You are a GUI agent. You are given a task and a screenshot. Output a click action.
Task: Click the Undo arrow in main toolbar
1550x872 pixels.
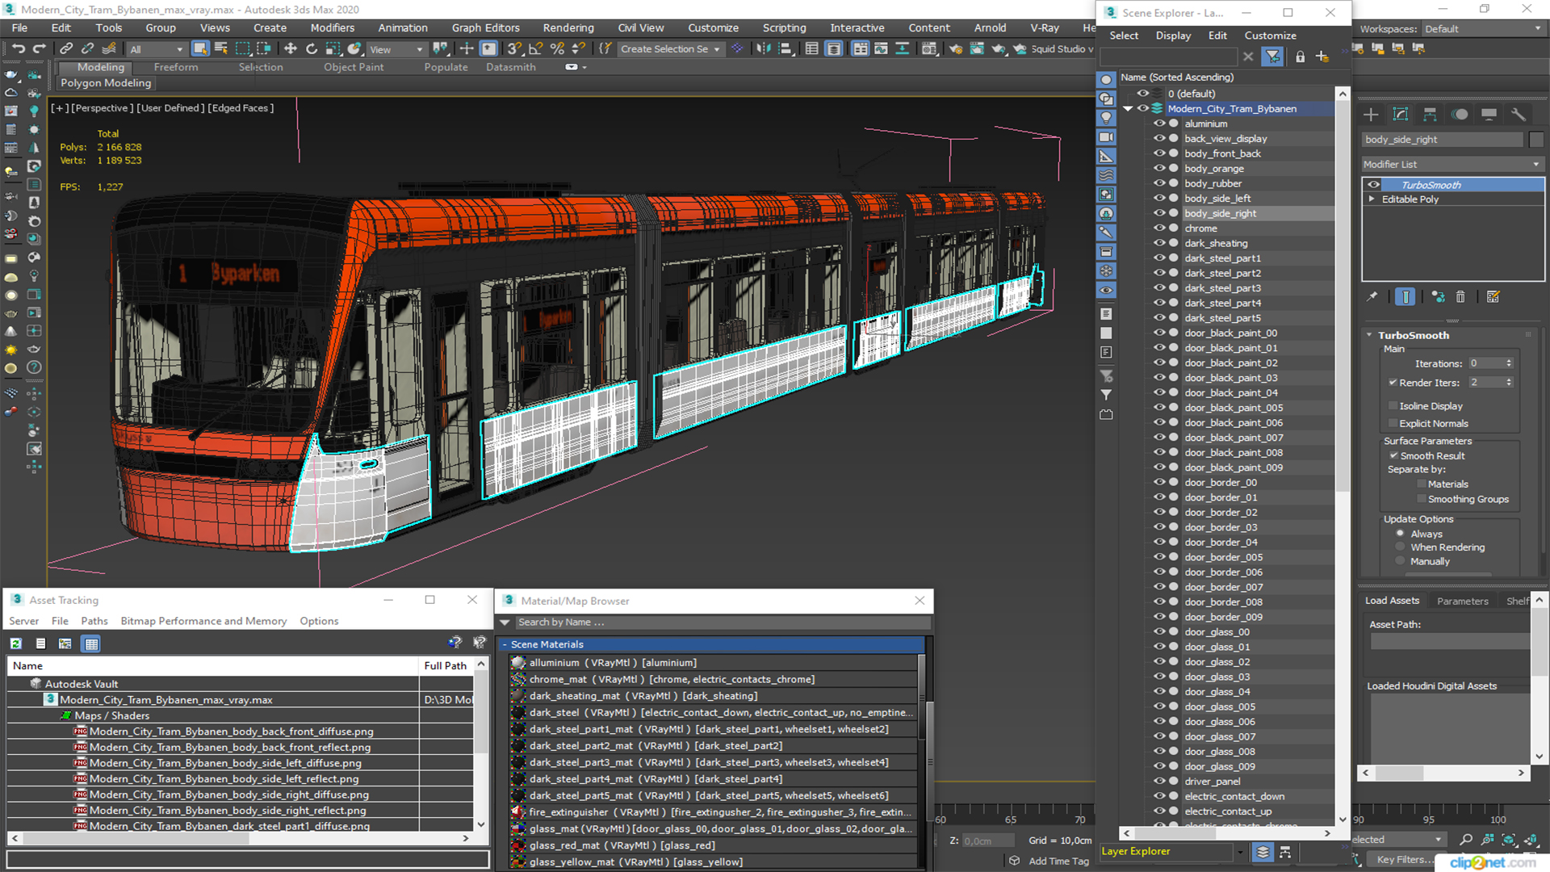18,49
